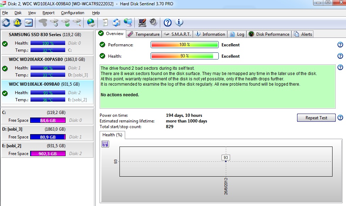Click the help icon beside Health row
Screen dimensions: 346x206
[340, 56]
